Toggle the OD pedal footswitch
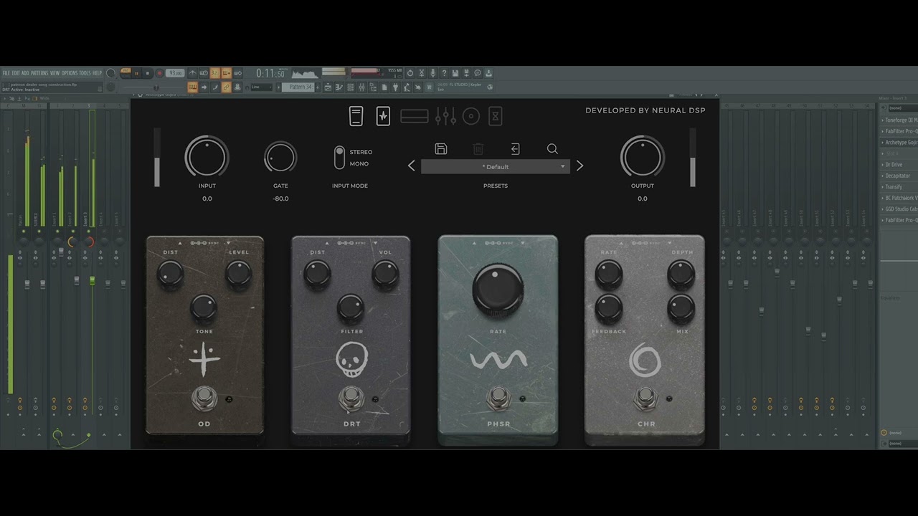Screen dimensions: 918x516 204,398
